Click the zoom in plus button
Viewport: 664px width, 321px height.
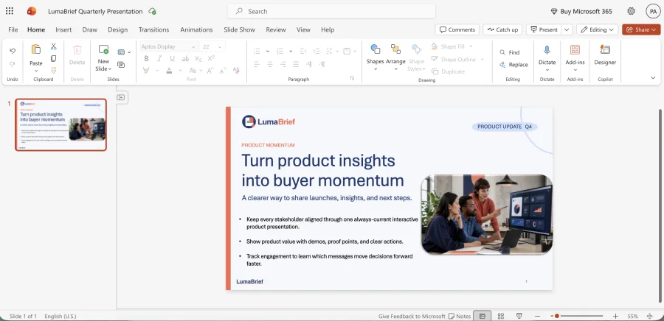(615, 316)
